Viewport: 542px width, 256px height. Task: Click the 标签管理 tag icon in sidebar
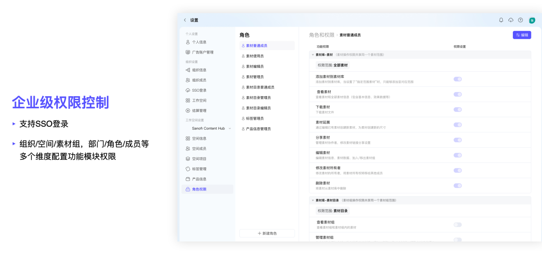click(x=188, y=169)
